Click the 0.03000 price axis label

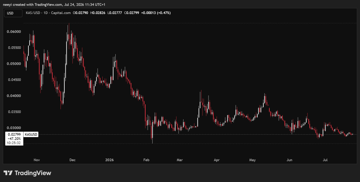[x=14, y=128]
